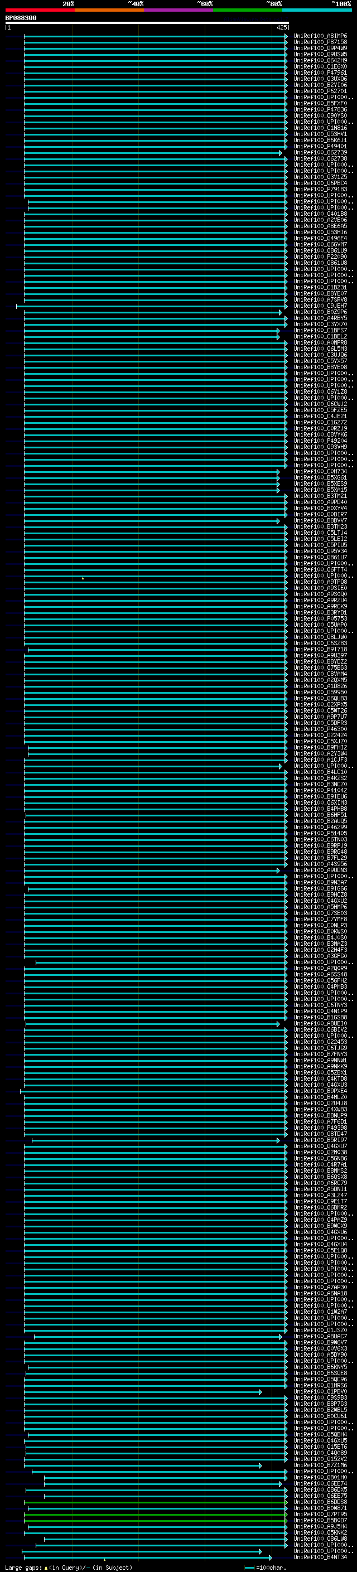Select hit label UniRef100_Q4GXU2
The width and height of the screenshot is (357, 1572).
[x=320, y=901]
